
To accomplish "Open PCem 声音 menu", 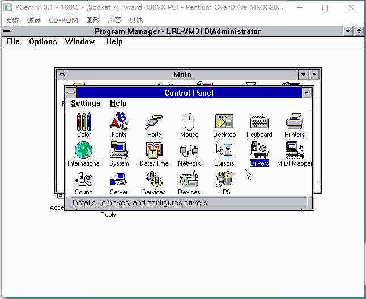I will [114, 20].
